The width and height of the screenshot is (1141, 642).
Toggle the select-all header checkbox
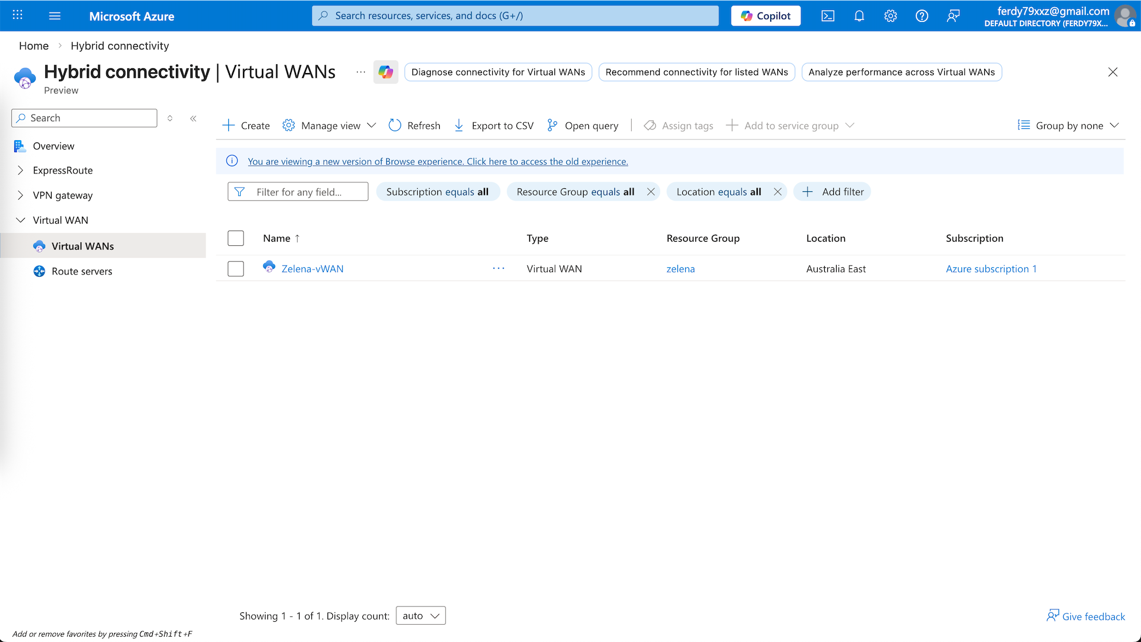pyautogui.click(x=236, y=238)
